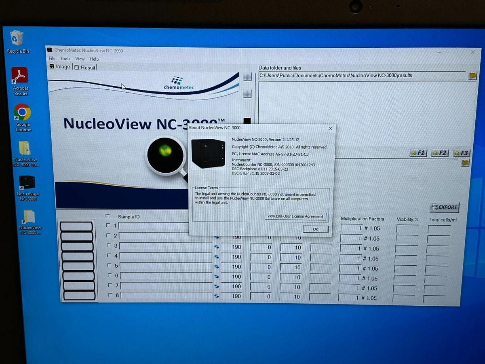Click the NC-3000 instrument picture in About dialog
The width and height of the screenshot is (485, 364).
(x=208, y=153)
